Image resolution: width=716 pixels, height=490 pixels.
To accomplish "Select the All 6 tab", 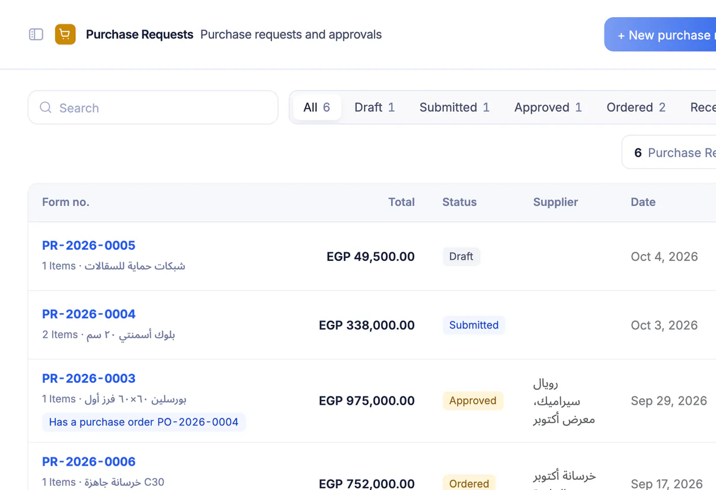I will (317, 108).
